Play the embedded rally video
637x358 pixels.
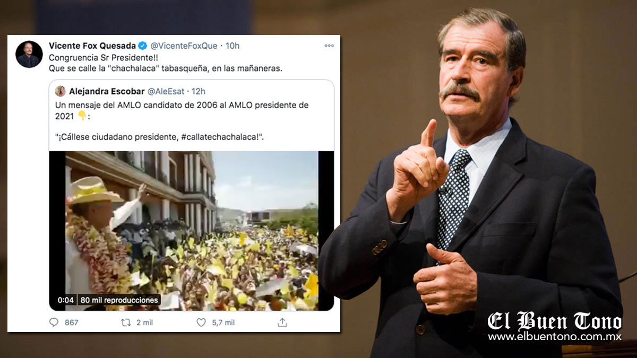(x=192, y=231)
